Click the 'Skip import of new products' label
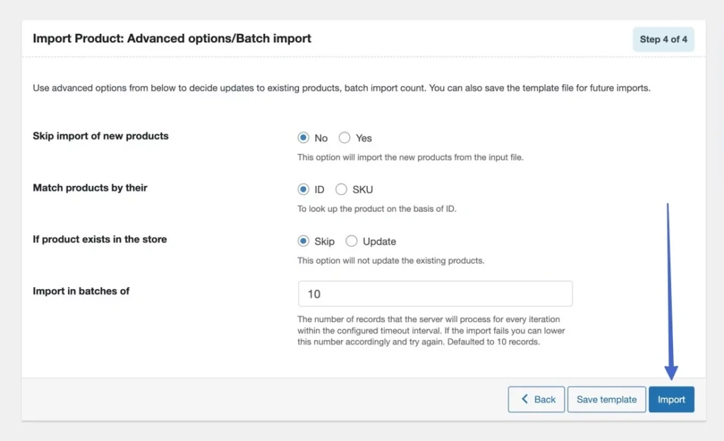The height and width of the screenshot is (441, 724). click(x=100, y=136)
